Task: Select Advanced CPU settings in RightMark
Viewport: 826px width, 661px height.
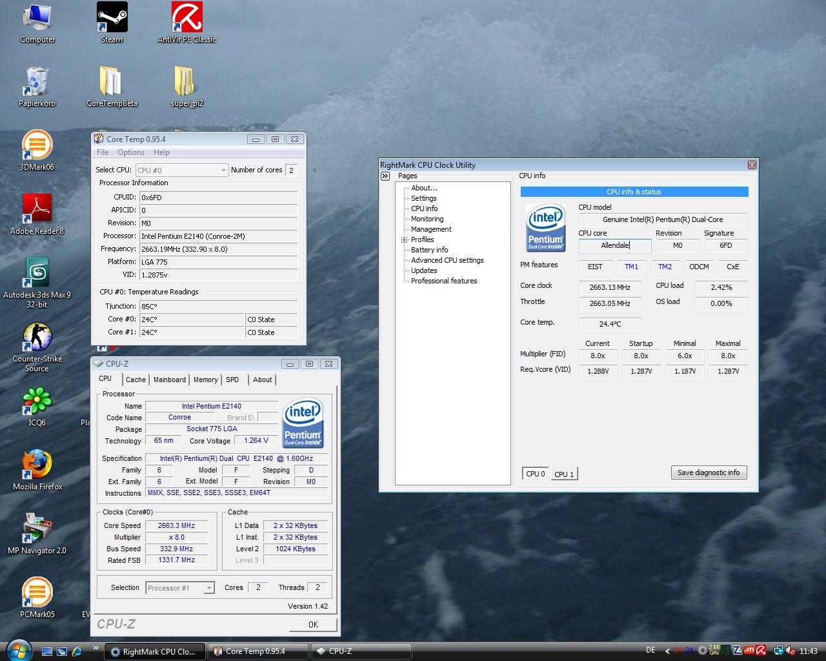Action: point(447,260)
